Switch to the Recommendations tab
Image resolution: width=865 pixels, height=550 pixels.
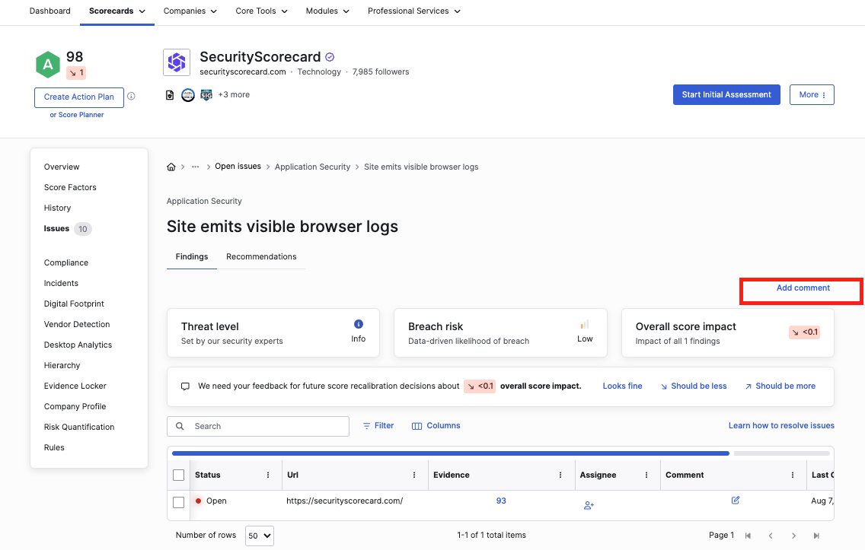click(261, 257)
